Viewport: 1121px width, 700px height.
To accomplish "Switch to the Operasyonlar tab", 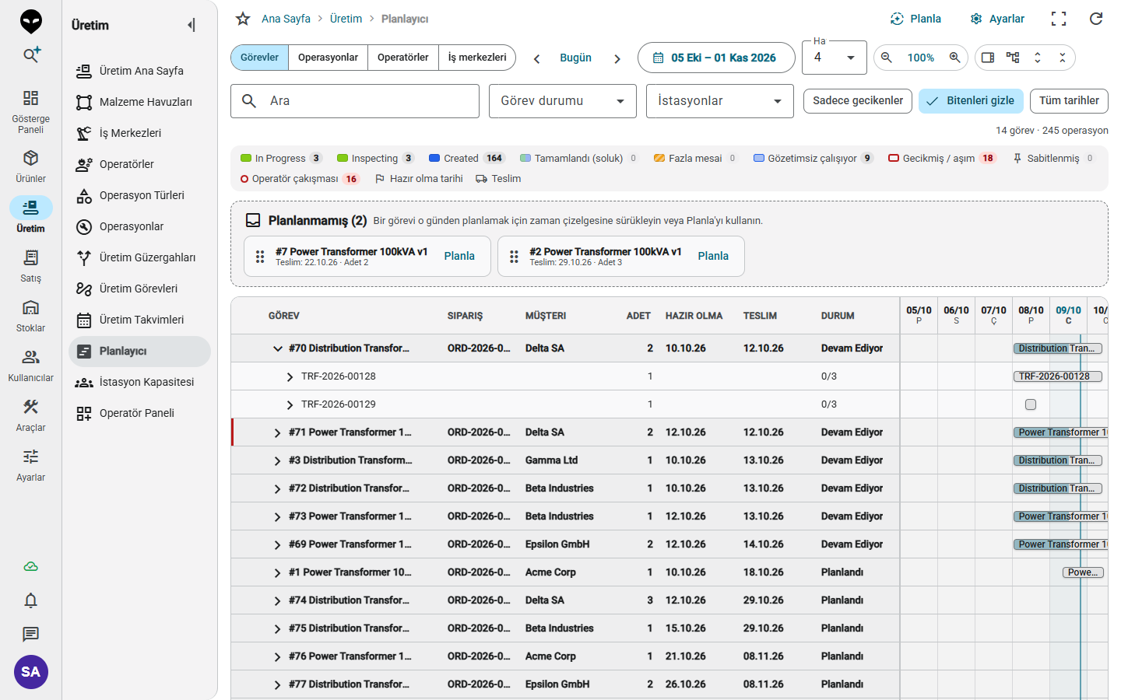I will click(x=328, y=58).
